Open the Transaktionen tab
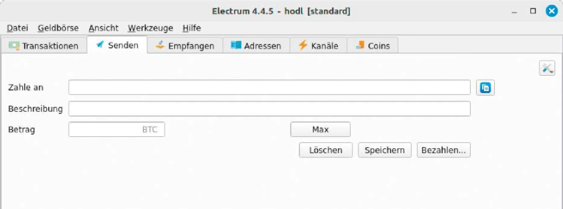 [x=44, y=46]
